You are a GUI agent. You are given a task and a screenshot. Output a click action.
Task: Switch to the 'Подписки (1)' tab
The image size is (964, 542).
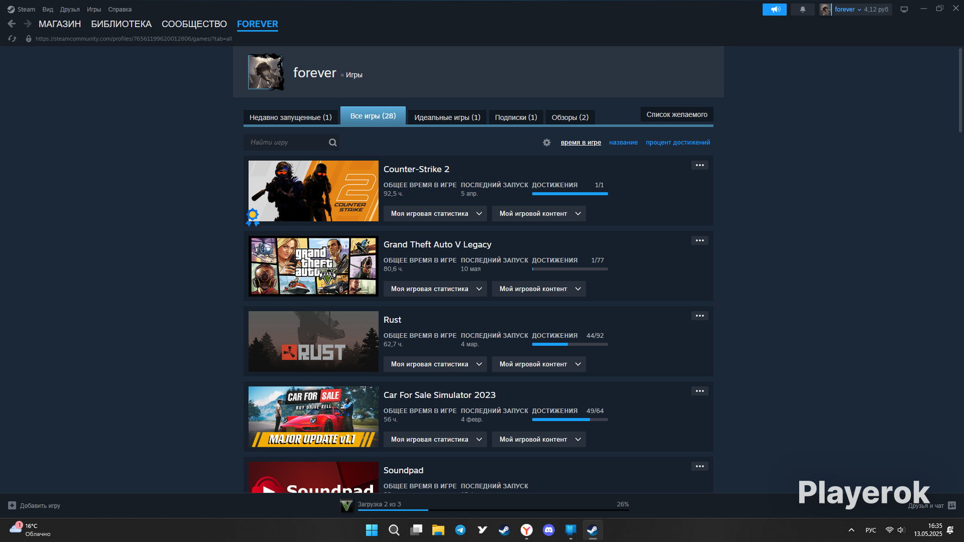click(x=516, y=117)
